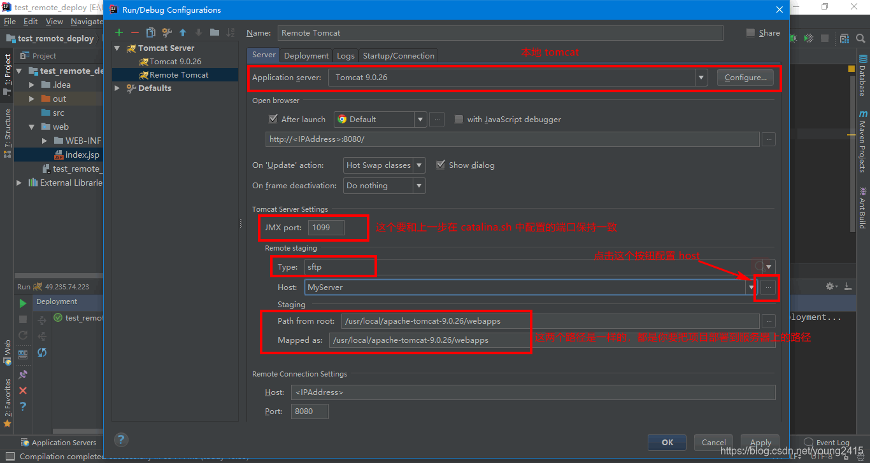Viewport: 870px width, 463px height.
Task: Expand the out folder in Project tree
Action: point(32,99)
